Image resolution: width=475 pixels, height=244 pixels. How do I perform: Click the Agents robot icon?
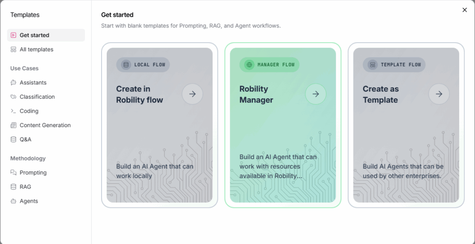point(13,201)
